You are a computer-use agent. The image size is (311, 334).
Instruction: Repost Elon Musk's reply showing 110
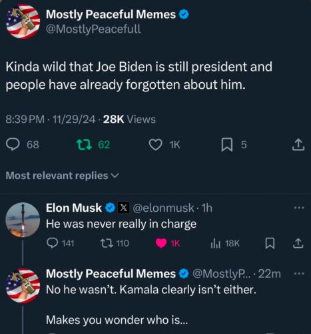(x=106, y=243)
